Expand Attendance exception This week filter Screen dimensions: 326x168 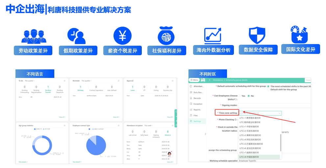tap(149, 125)
